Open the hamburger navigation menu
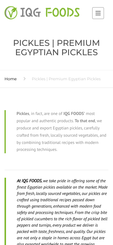 (98, 13)
